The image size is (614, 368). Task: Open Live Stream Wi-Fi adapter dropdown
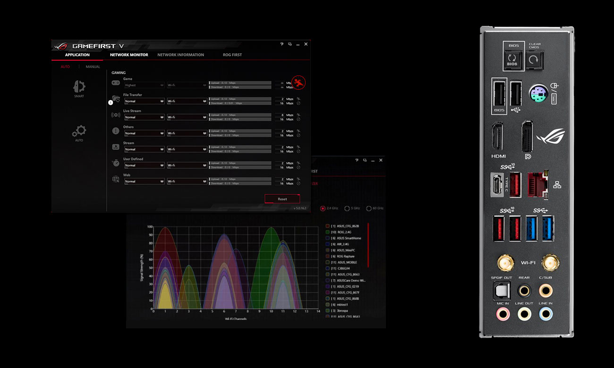[x=187, y=117]
